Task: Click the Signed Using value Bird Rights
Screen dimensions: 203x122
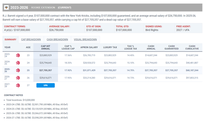Action: pos(152,30)
